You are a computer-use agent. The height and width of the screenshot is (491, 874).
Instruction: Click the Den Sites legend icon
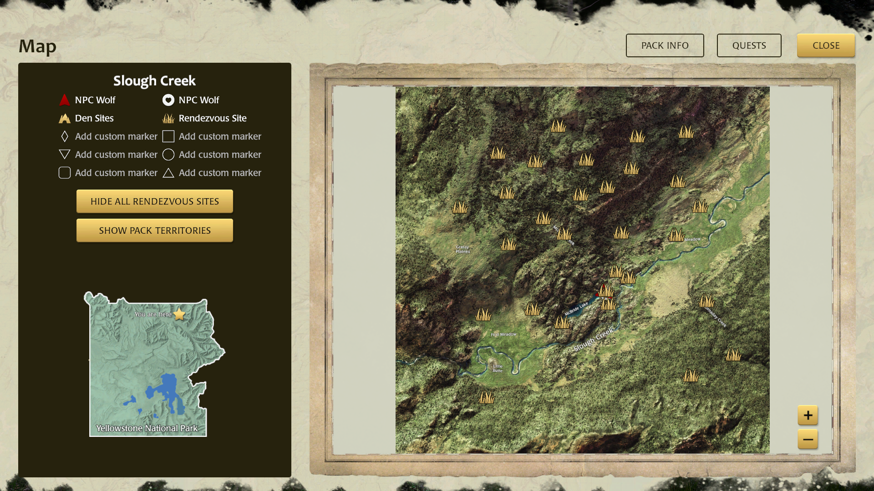pyautogui.click(x=65, y=118)
